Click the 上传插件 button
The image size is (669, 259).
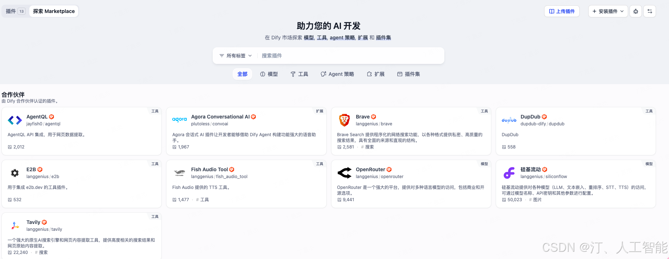pyautogui.click(x=562, y=11)
